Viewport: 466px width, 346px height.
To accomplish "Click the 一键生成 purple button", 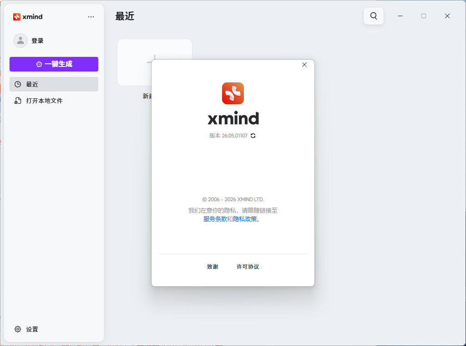I will 54,64.
